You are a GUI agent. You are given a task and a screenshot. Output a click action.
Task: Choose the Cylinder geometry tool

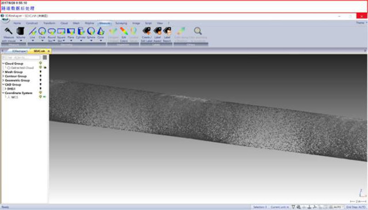click(81, 32)
